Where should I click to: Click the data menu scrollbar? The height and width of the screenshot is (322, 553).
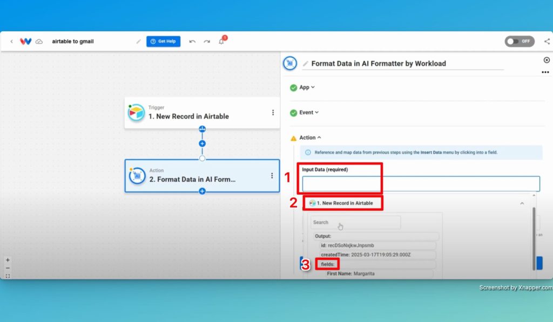tap(534, 239)
